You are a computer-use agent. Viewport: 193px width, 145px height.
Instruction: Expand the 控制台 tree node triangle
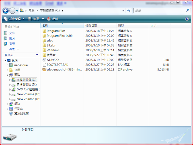click(x=8, y=109)
